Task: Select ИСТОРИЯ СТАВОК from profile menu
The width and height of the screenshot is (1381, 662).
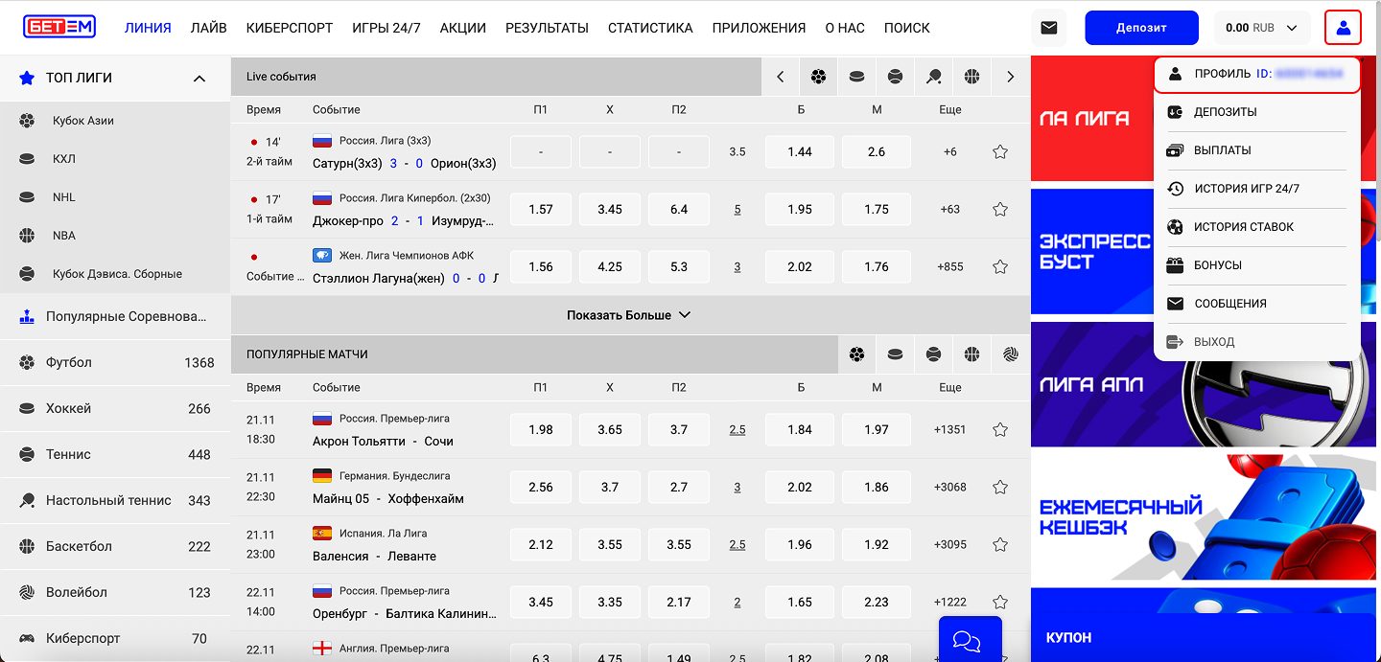Action: click(x=1243, y=227)
